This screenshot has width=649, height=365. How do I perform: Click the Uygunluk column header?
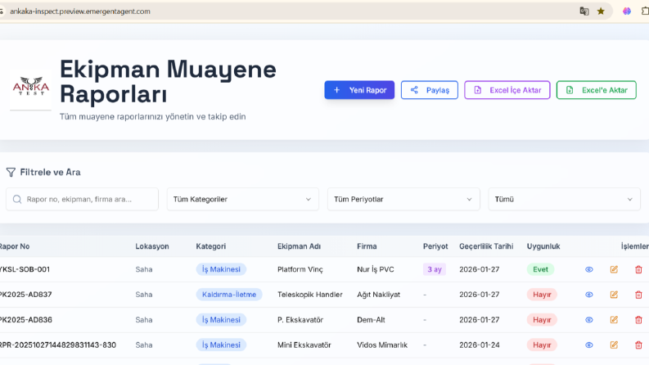(543, 246)
